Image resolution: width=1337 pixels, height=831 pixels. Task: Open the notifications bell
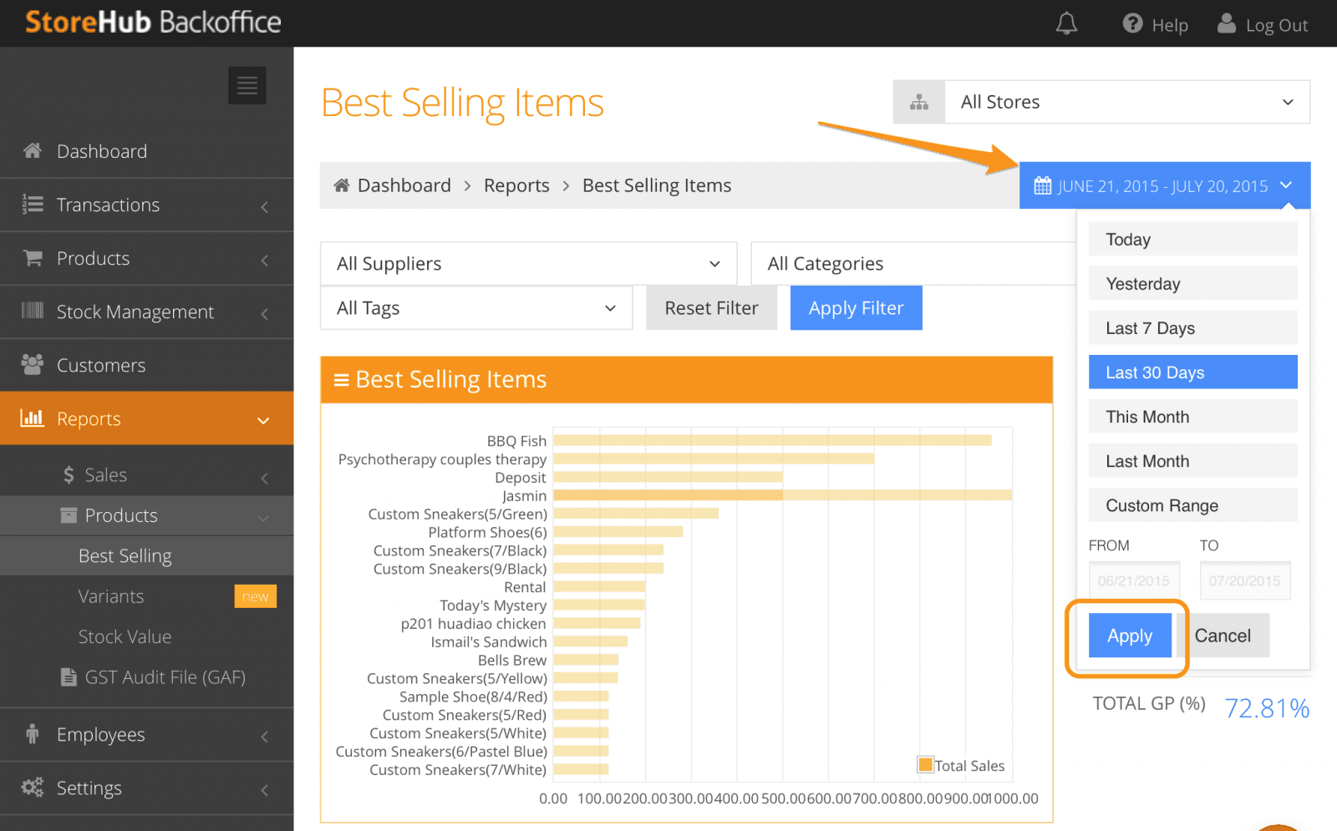[1066, 23]
